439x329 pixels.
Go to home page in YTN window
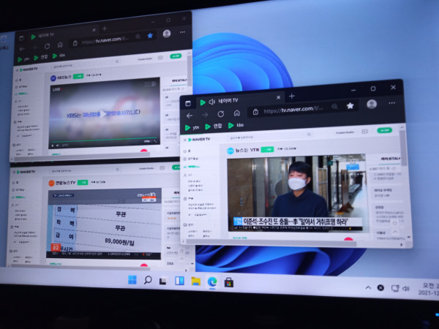[237, 113]
